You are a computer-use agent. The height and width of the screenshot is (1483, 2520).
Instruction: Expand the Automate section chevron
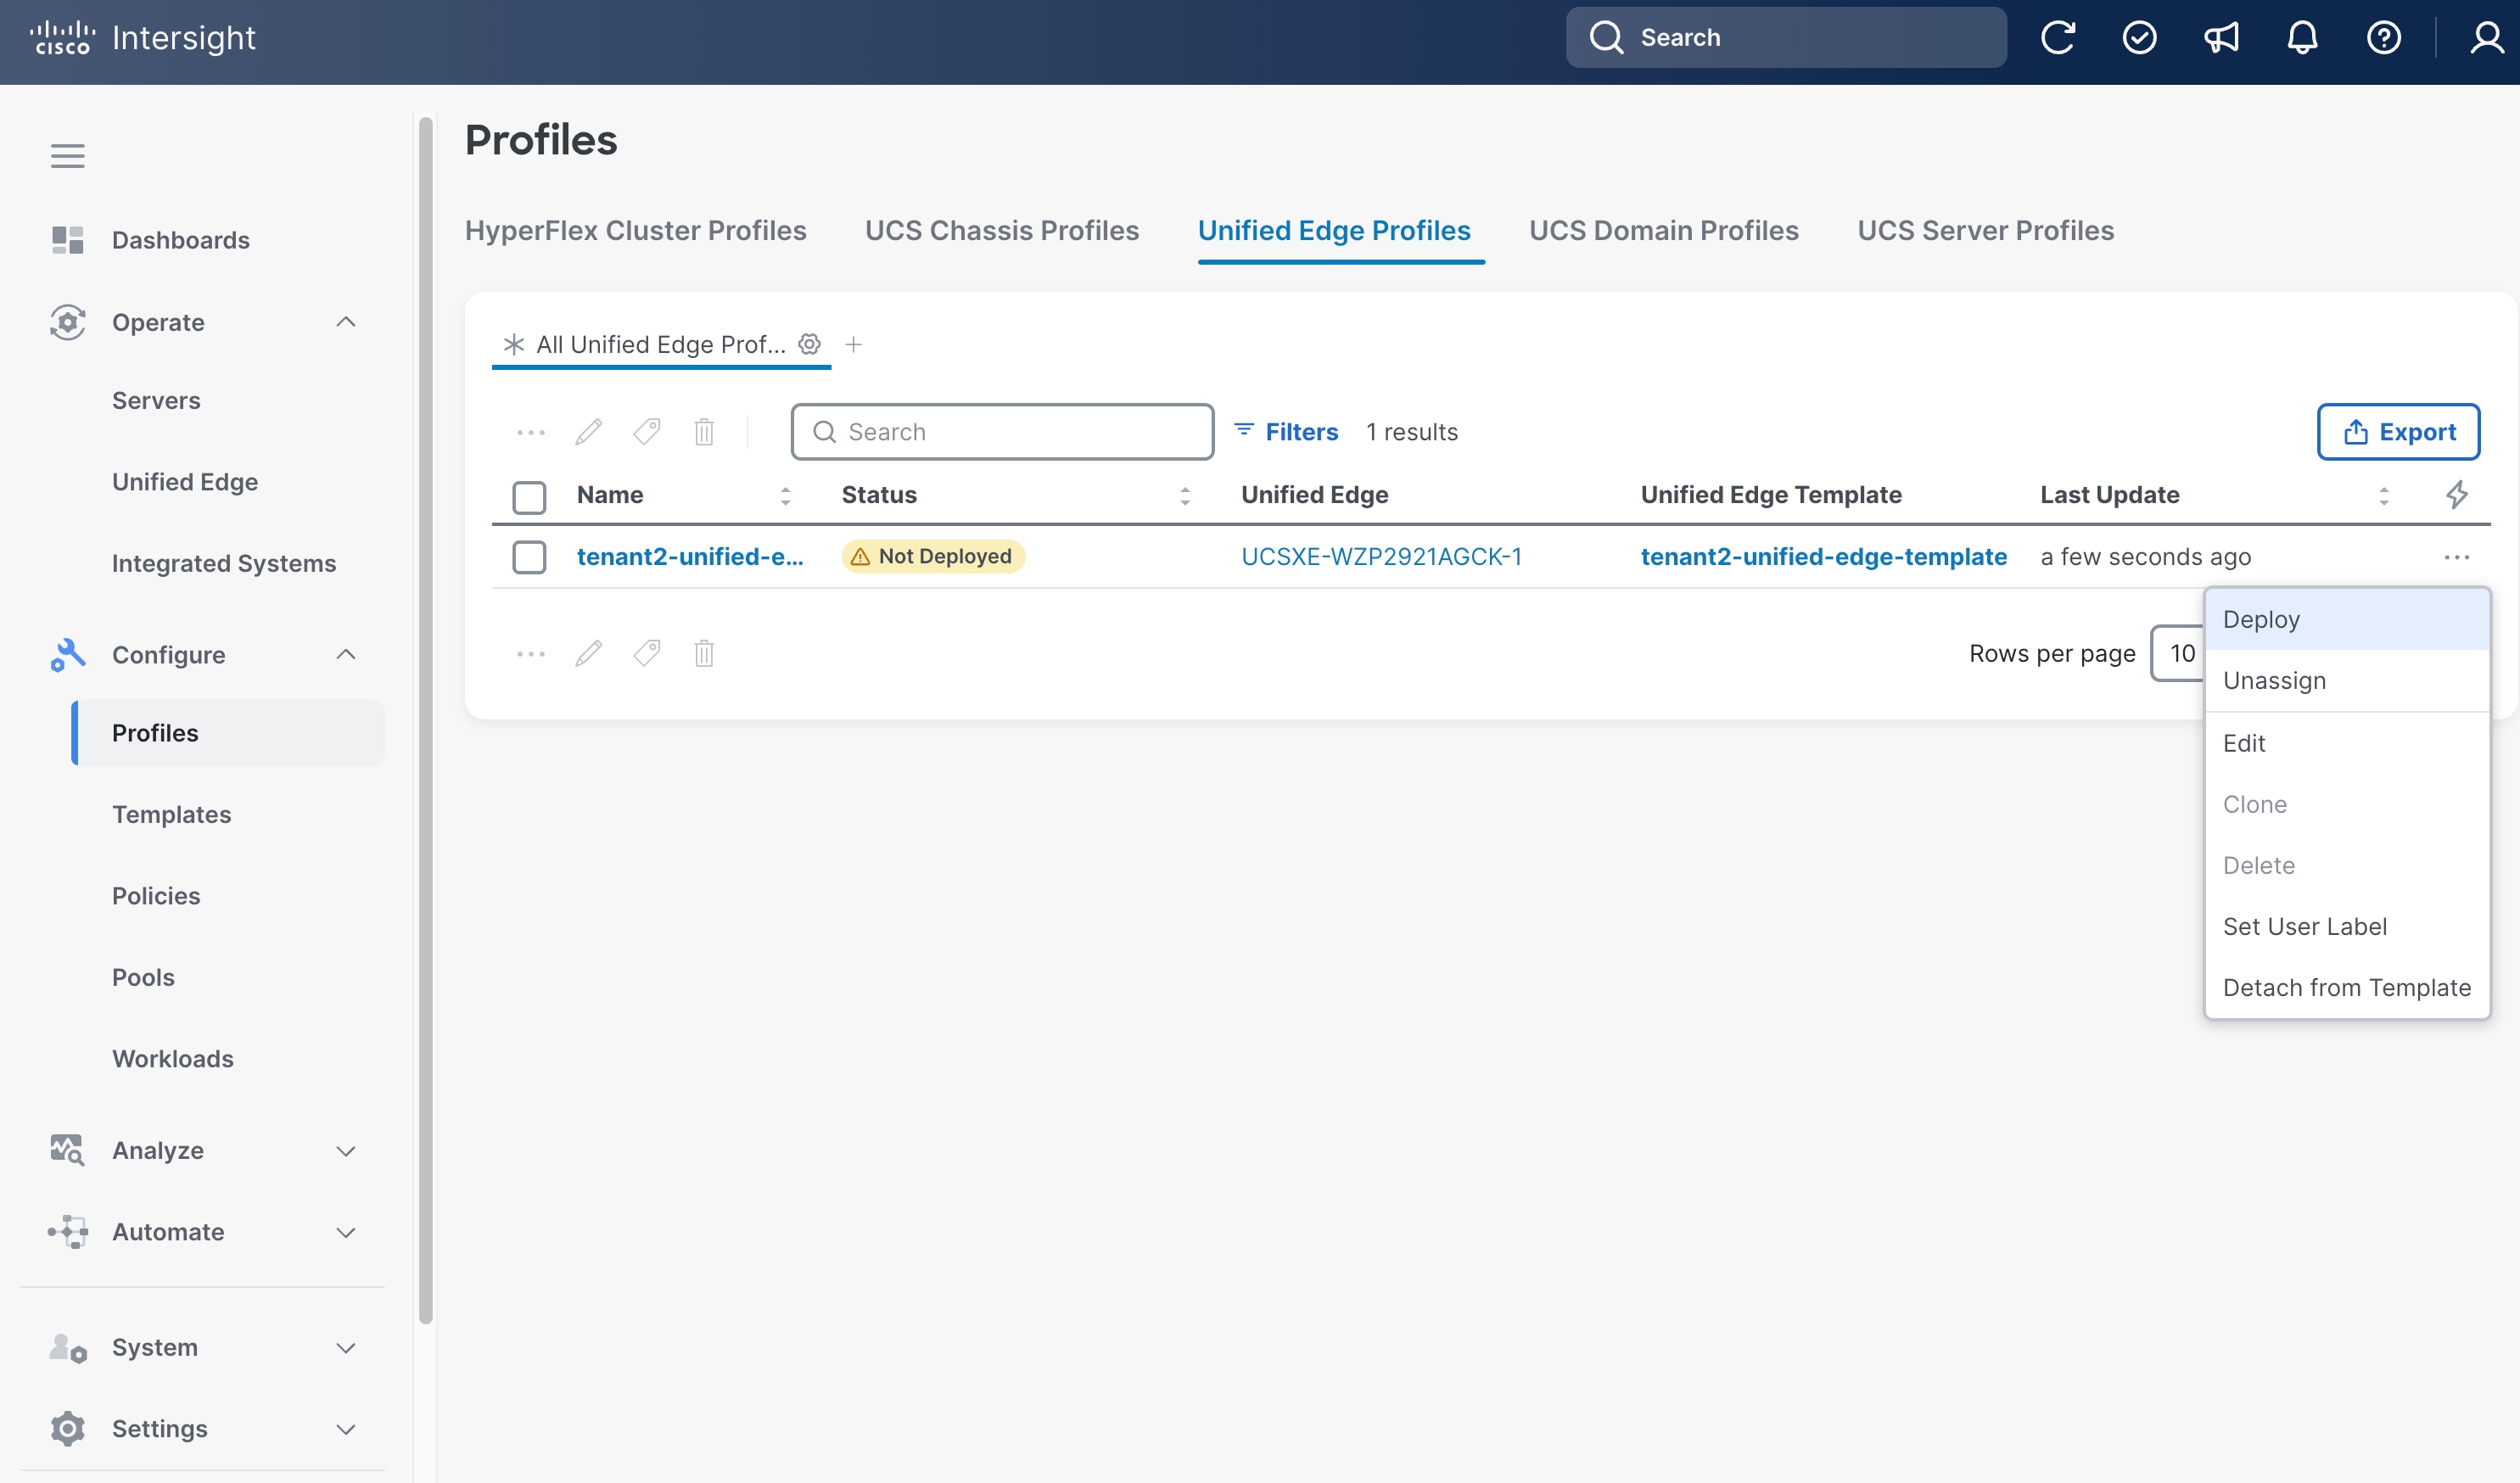pyautogui.click(x=346, y=1233)
